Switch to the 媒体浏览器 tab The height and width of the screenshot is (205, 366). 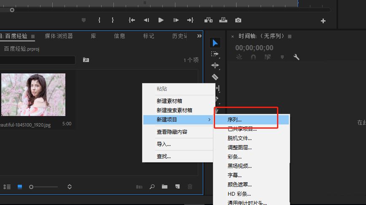point(59,36)
